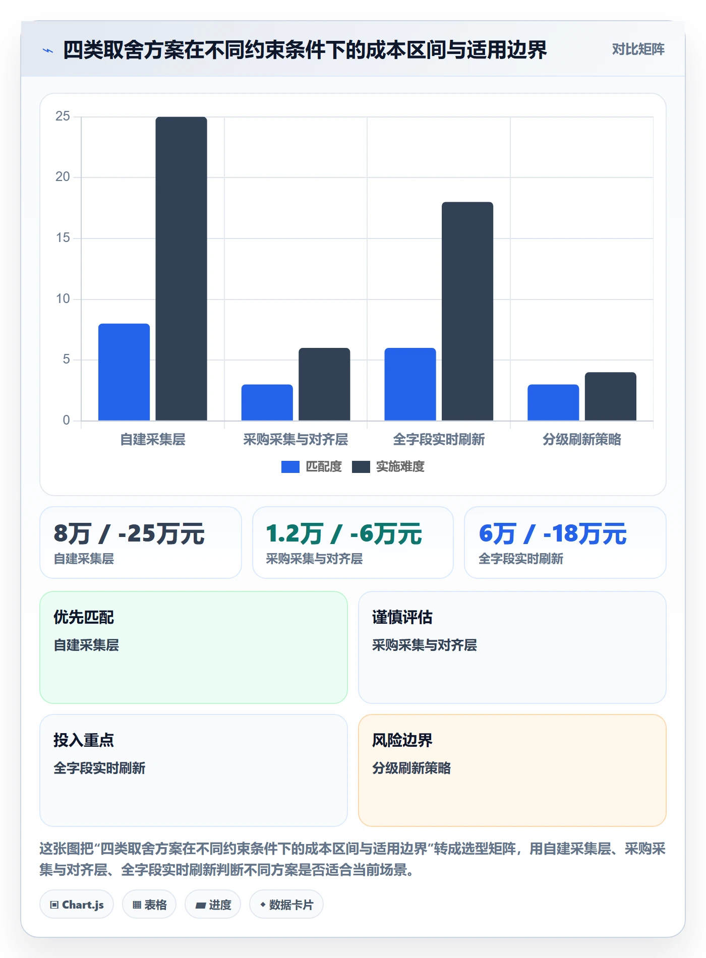
Task: Click the blue bar for 自建采集层
Action: point(124,372)
